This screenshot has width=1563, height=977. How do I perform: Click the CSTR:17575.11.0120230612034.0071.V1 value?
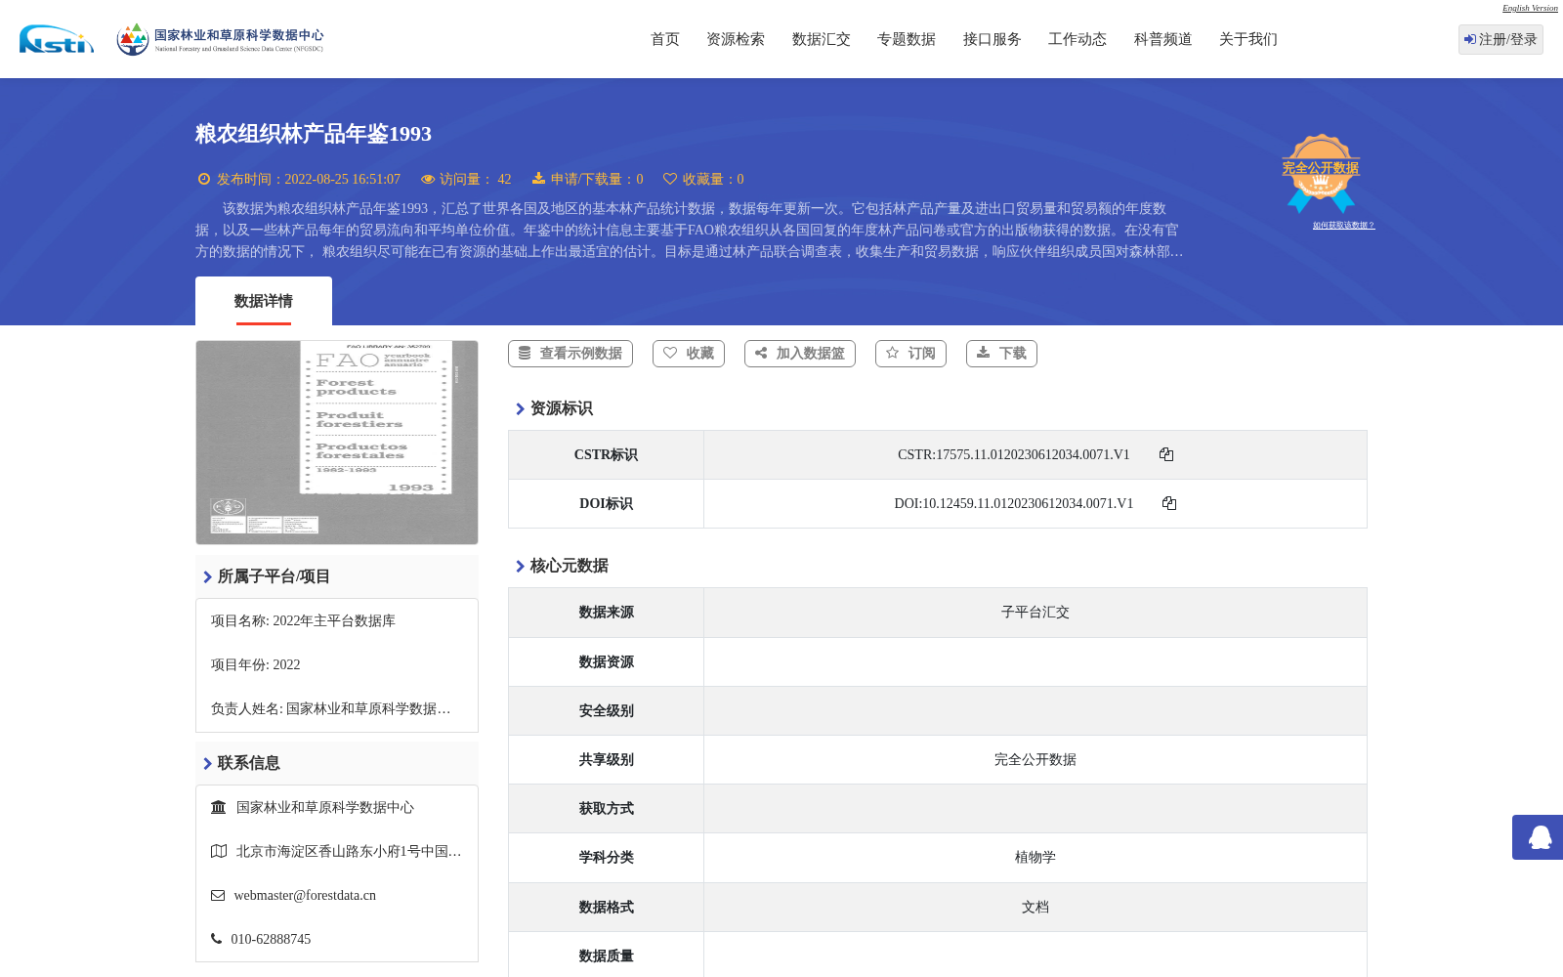1014,454
